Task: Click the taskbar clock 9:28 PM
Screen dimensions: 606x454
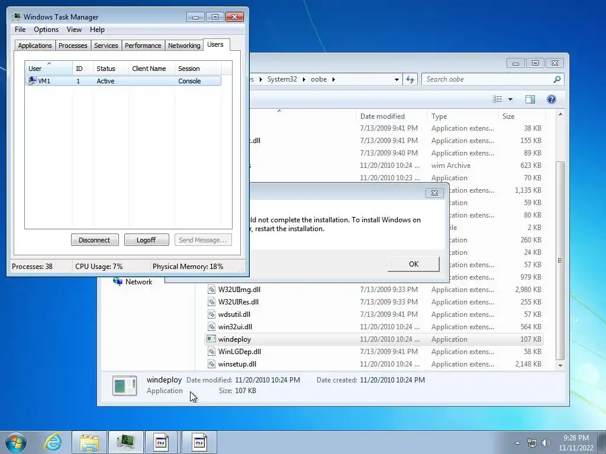Action: (576, 438)
